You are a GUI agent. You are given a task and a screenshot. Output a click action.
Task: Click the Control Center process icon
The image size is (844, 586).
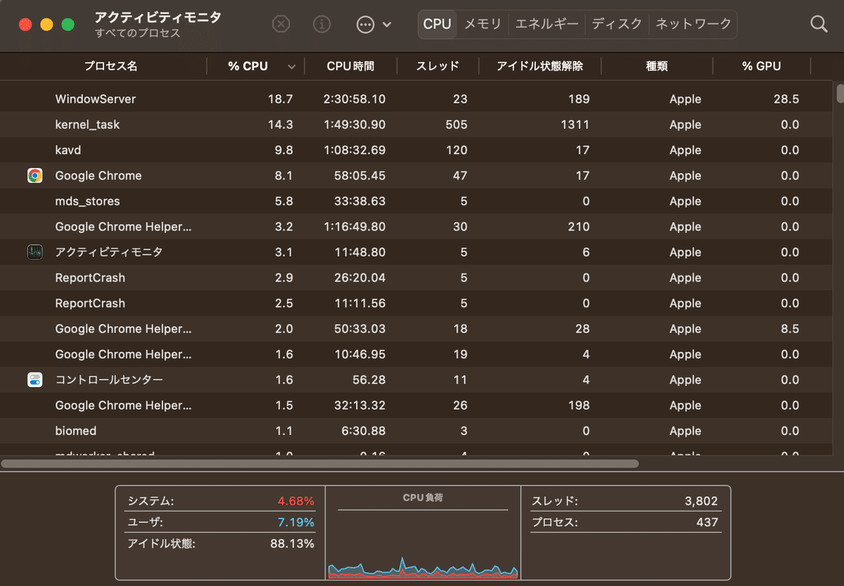click(34, 379)
